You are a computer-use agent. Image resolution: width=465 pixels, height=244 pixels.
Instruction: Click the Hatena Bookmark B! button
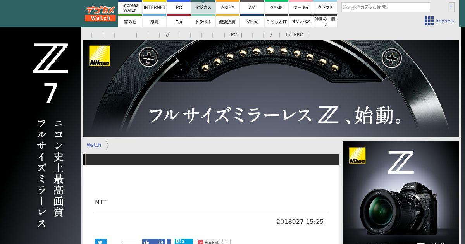point(184,242)
